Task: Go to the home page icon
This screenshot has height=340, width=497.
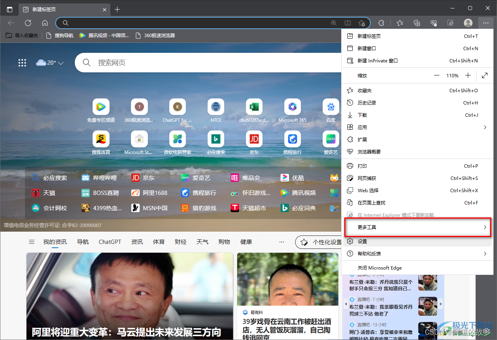Action: pos(45,23)
